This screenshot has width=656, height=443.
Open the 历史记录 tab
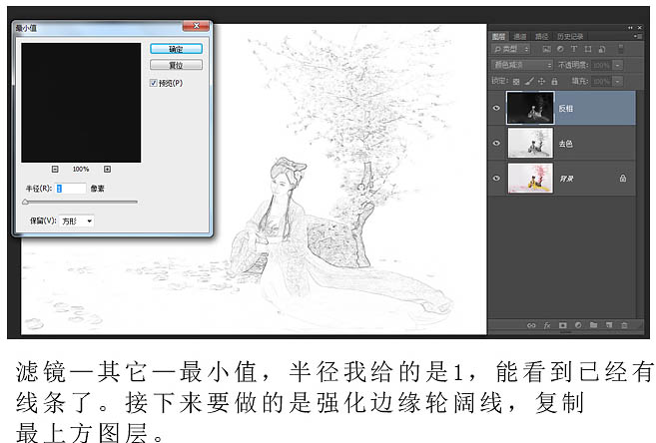tap(570, 35)
